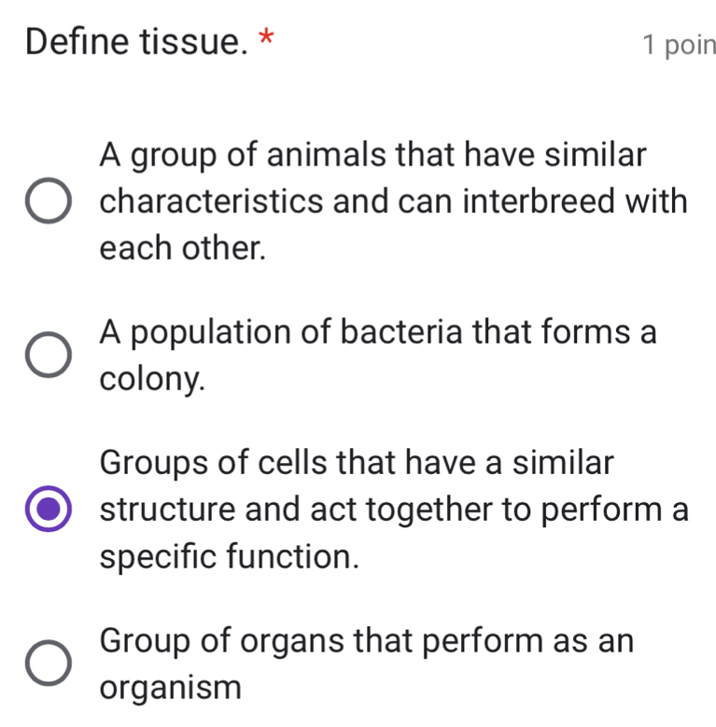Click the "1 point" score label
The image size is (716, 727).
click(x=679, y=44)
